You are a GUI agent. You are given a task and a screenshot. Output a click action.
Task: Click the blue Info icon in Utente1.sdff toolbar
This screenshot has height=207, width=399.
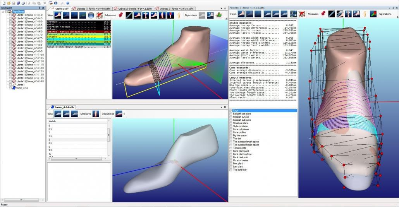click(x=91, y=15)
